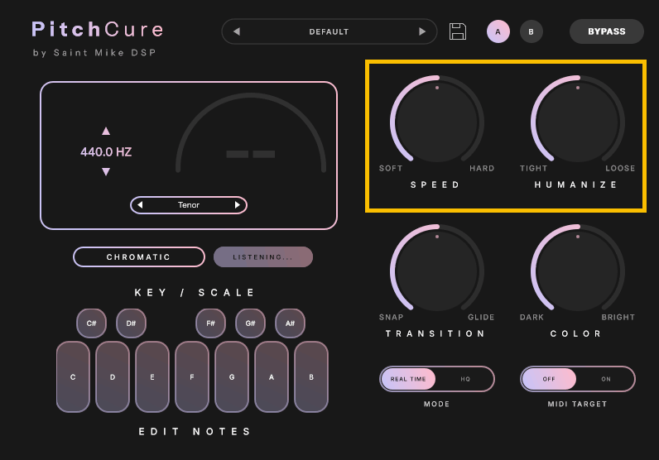
Task: Toggle the E note key
Action: [152, 376]
